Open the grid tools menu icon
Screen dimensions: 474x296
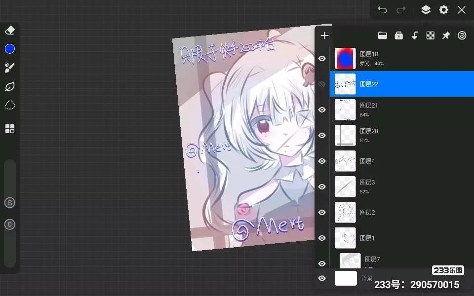pyautogui.click(x=10, y=129)
